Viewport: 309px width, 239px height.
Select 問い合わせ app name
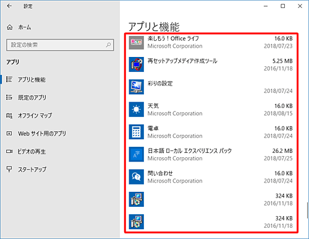pos(160,173)
